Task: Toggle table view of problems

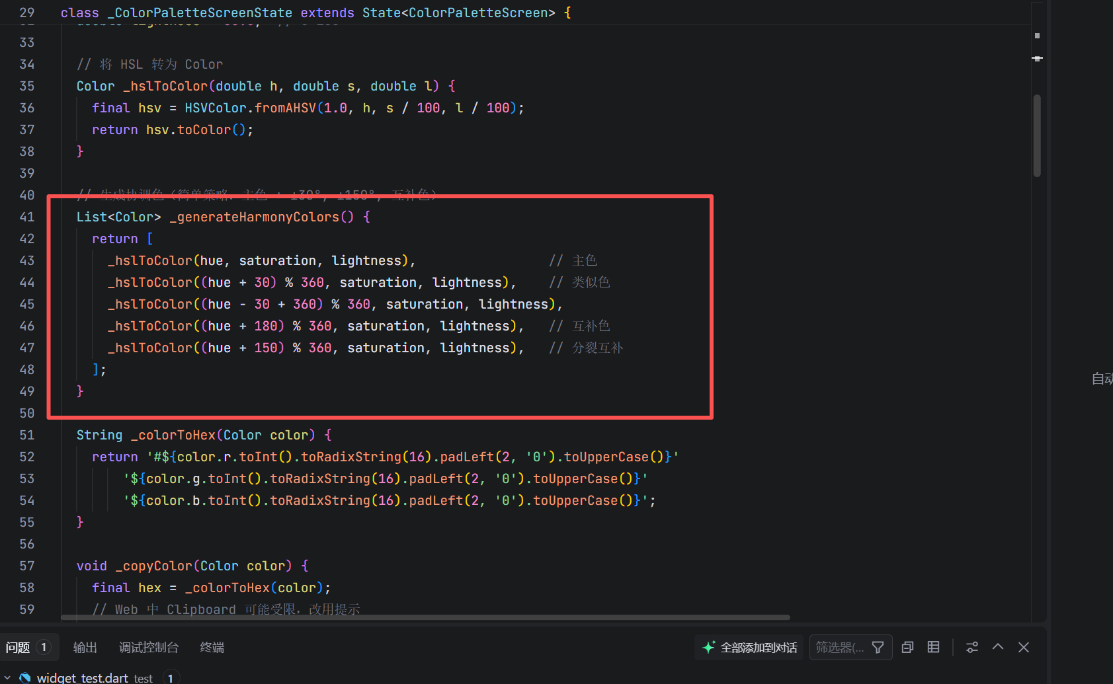Action: 933,647
